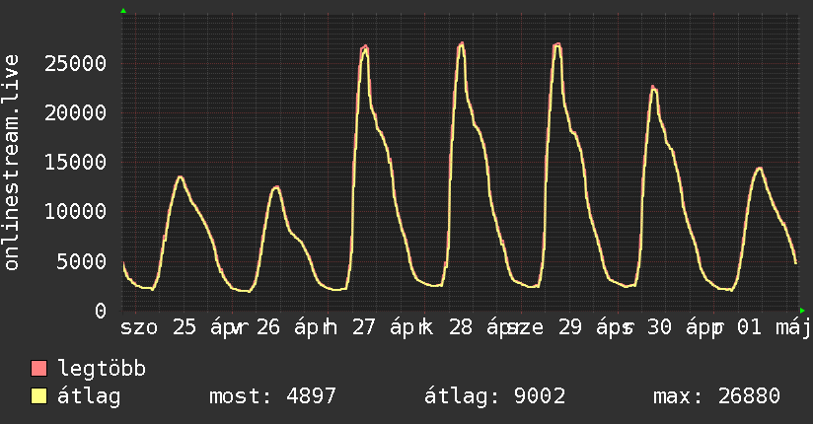Click the onlinestream.live axis title
The height and width of the screenshot is (424, 813).
12,163
